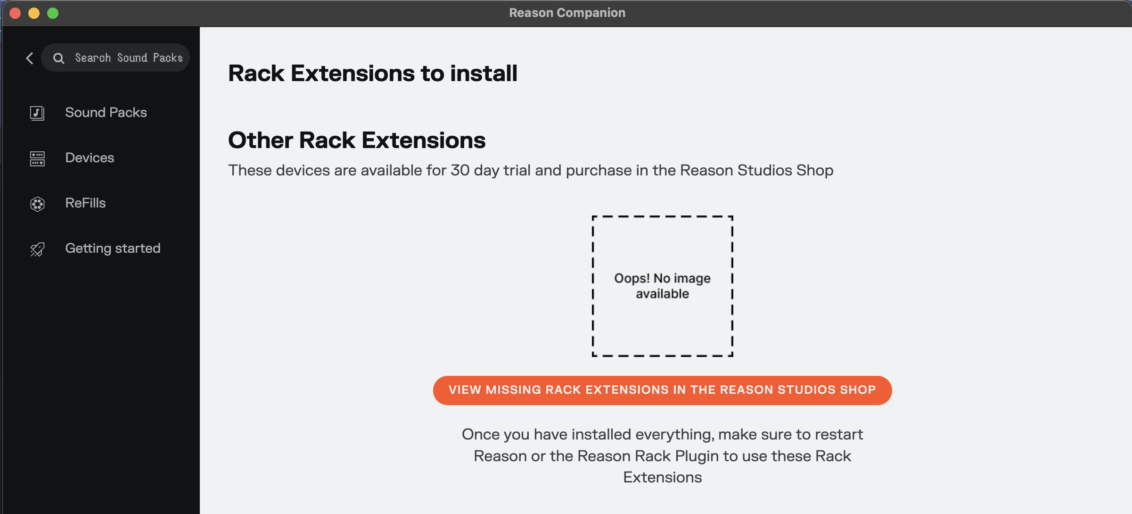1132x514 pixels.
Task: Focus the Search Sound Packs field
Action: tap(128, 58)
